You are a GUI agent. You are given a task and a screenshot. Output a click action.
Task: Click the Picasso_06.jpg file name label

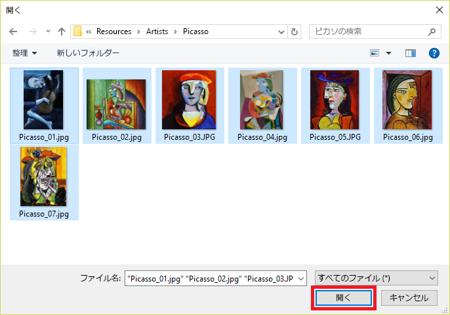coord(408,137)
